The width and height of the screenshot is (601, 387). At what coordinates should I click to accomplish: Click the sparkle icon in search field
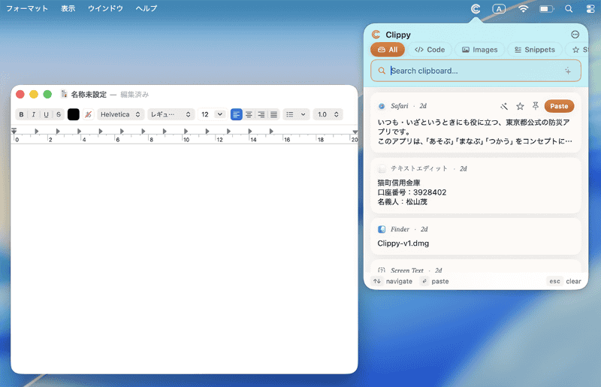[x=568, y=71]
